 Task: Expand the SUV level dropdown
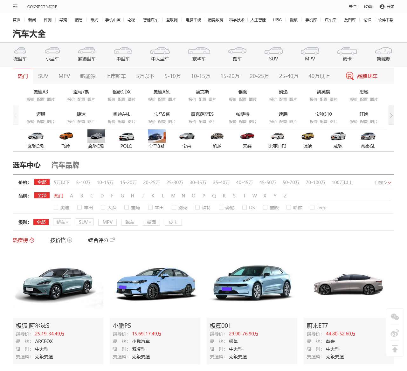[85, 222]
